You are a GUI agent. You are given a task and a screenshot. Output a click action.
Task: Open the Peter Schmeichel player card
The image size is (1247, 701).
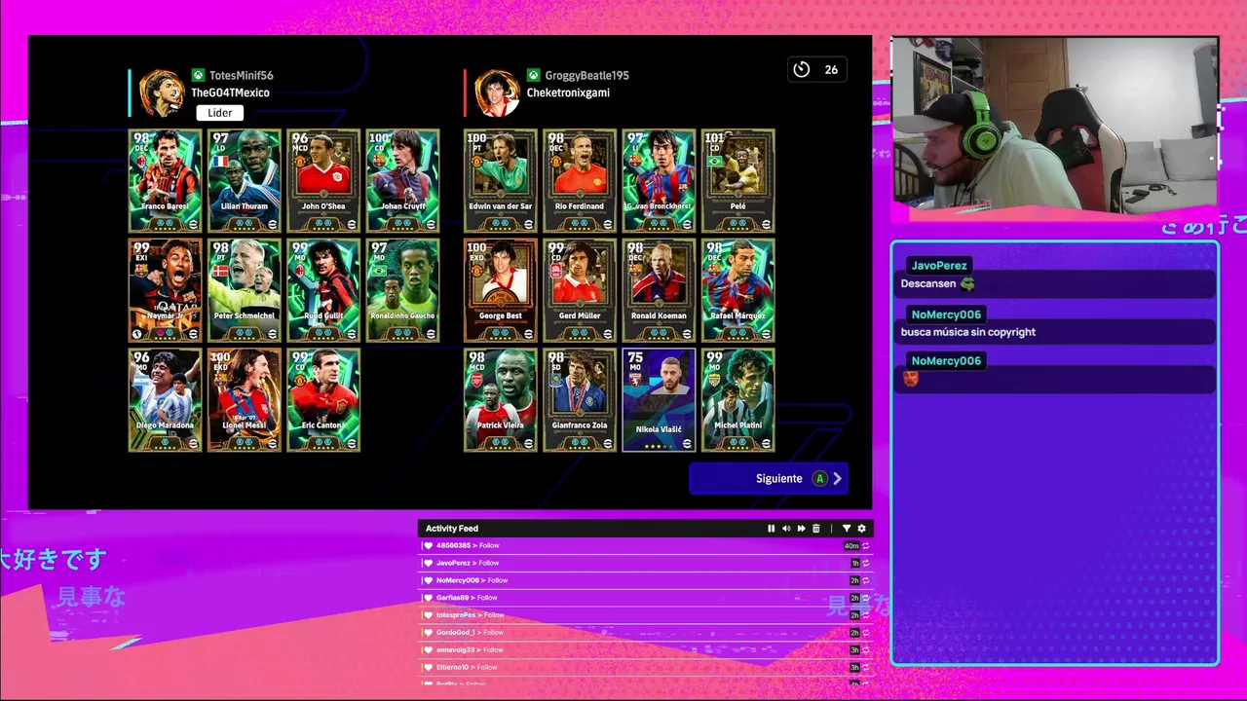[245, 290]
